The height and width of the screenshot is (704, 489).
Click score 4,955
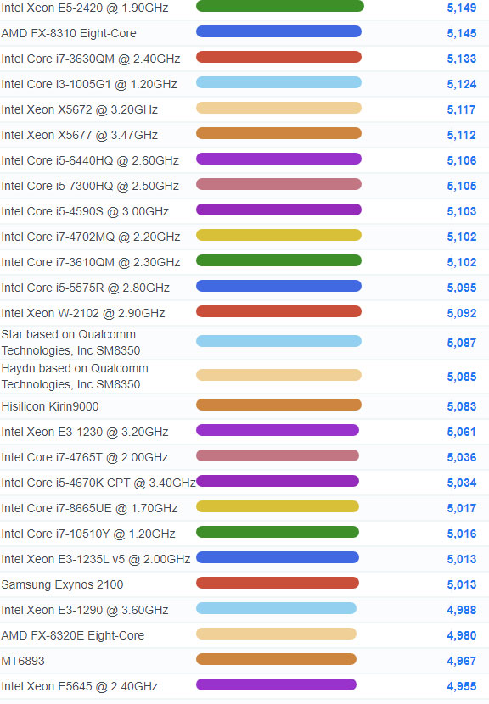click(462, 686)
